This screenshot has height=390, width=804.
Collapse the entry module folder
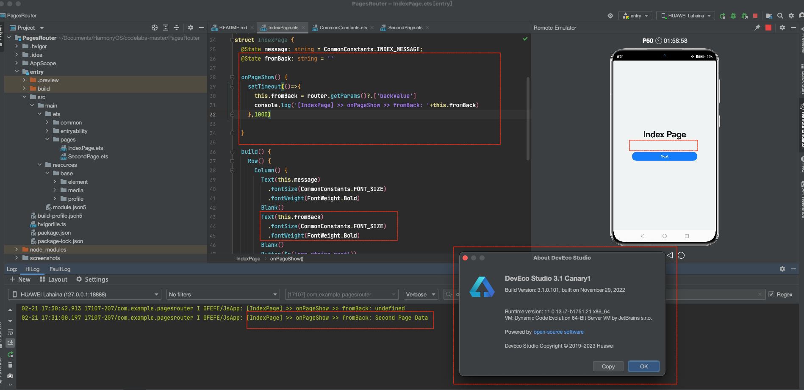pyautogui.click(x=17, y=72)
